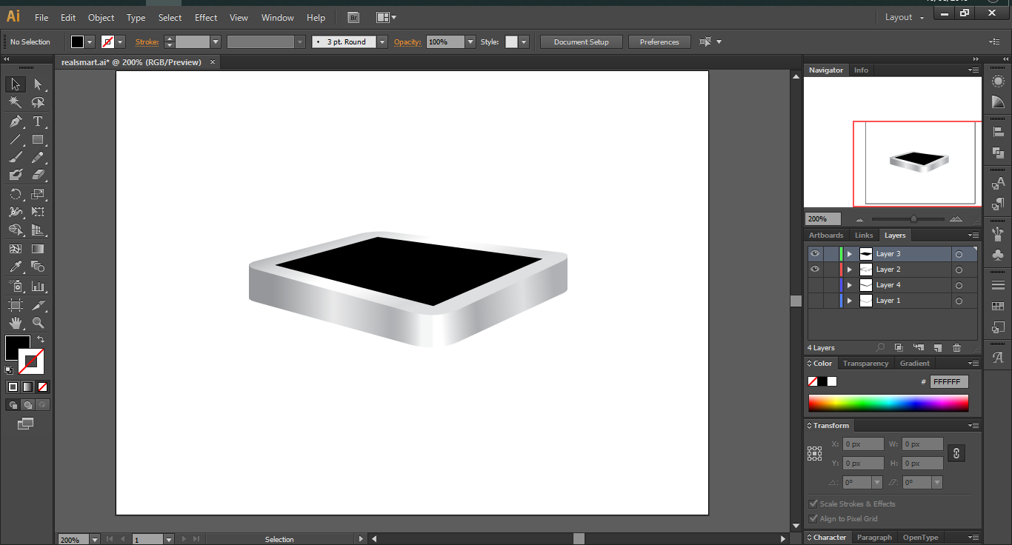This screenshot has width=1012, height=545.
Task: Switch to the Artboards tab
Action: coord(826,235)
